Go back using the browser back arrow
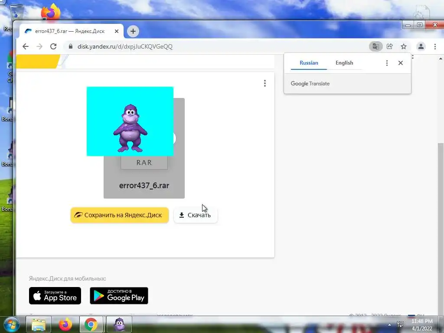 [x=26, y=46]
